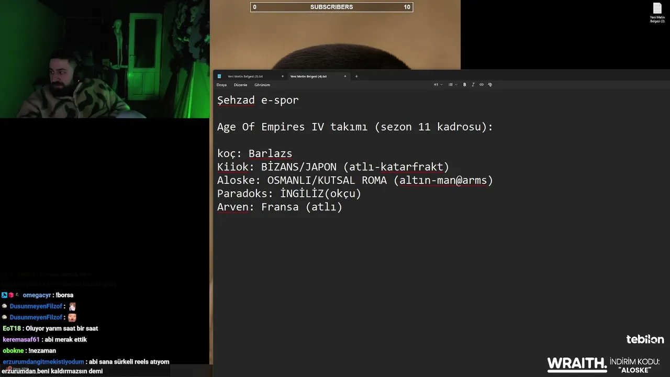Screen dimensions: 670x377
Task: Insert a link with the link icon
Action: click(x=482, y=85)
